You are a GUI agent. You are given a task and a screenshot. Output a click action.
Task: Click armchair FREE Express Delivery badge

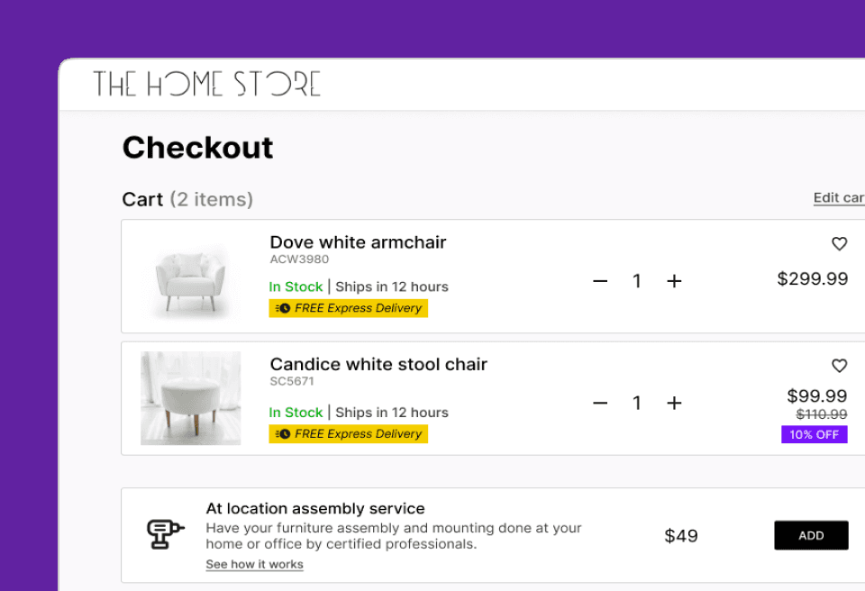click(348, 308)
